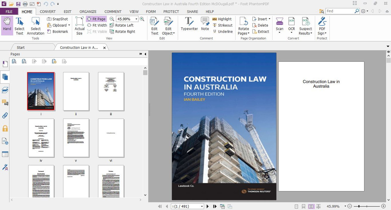
Task: Jump to the last page
Action: 215,206
